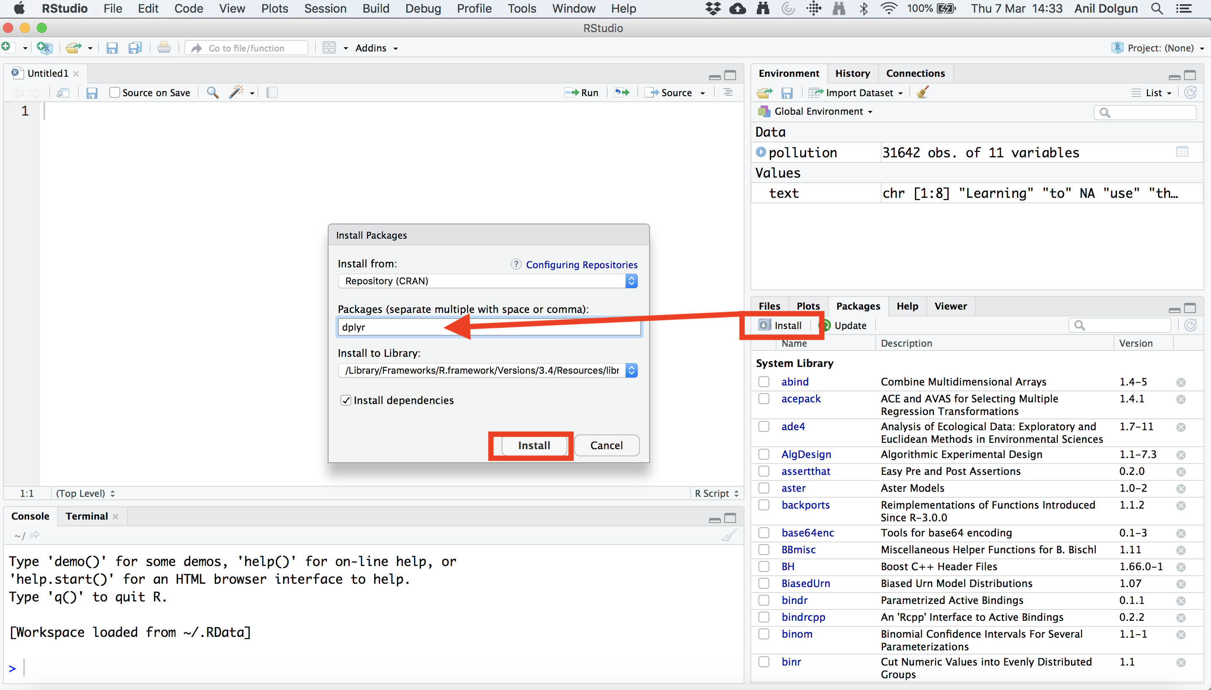Check the abind package checkbox

point(763,382)
